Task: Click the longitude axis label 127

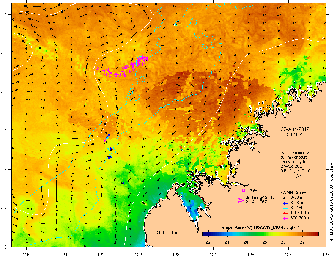Action: [326, 254]
